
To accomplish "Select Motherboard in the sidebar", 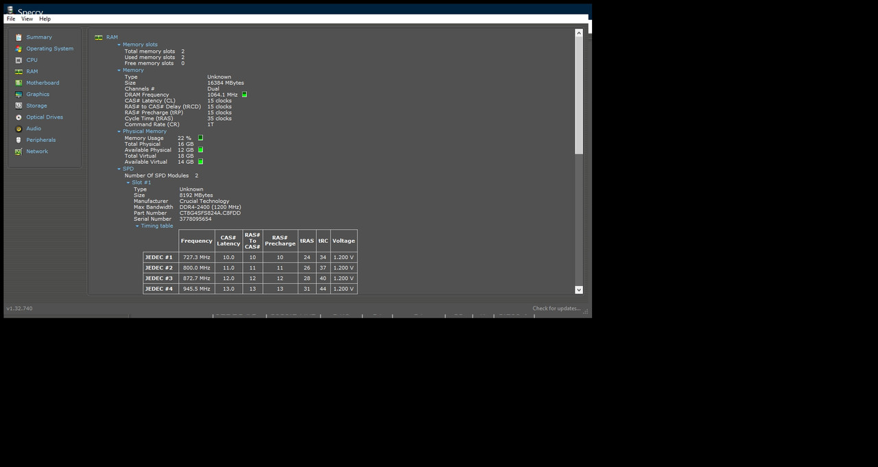I will point(43,83).
